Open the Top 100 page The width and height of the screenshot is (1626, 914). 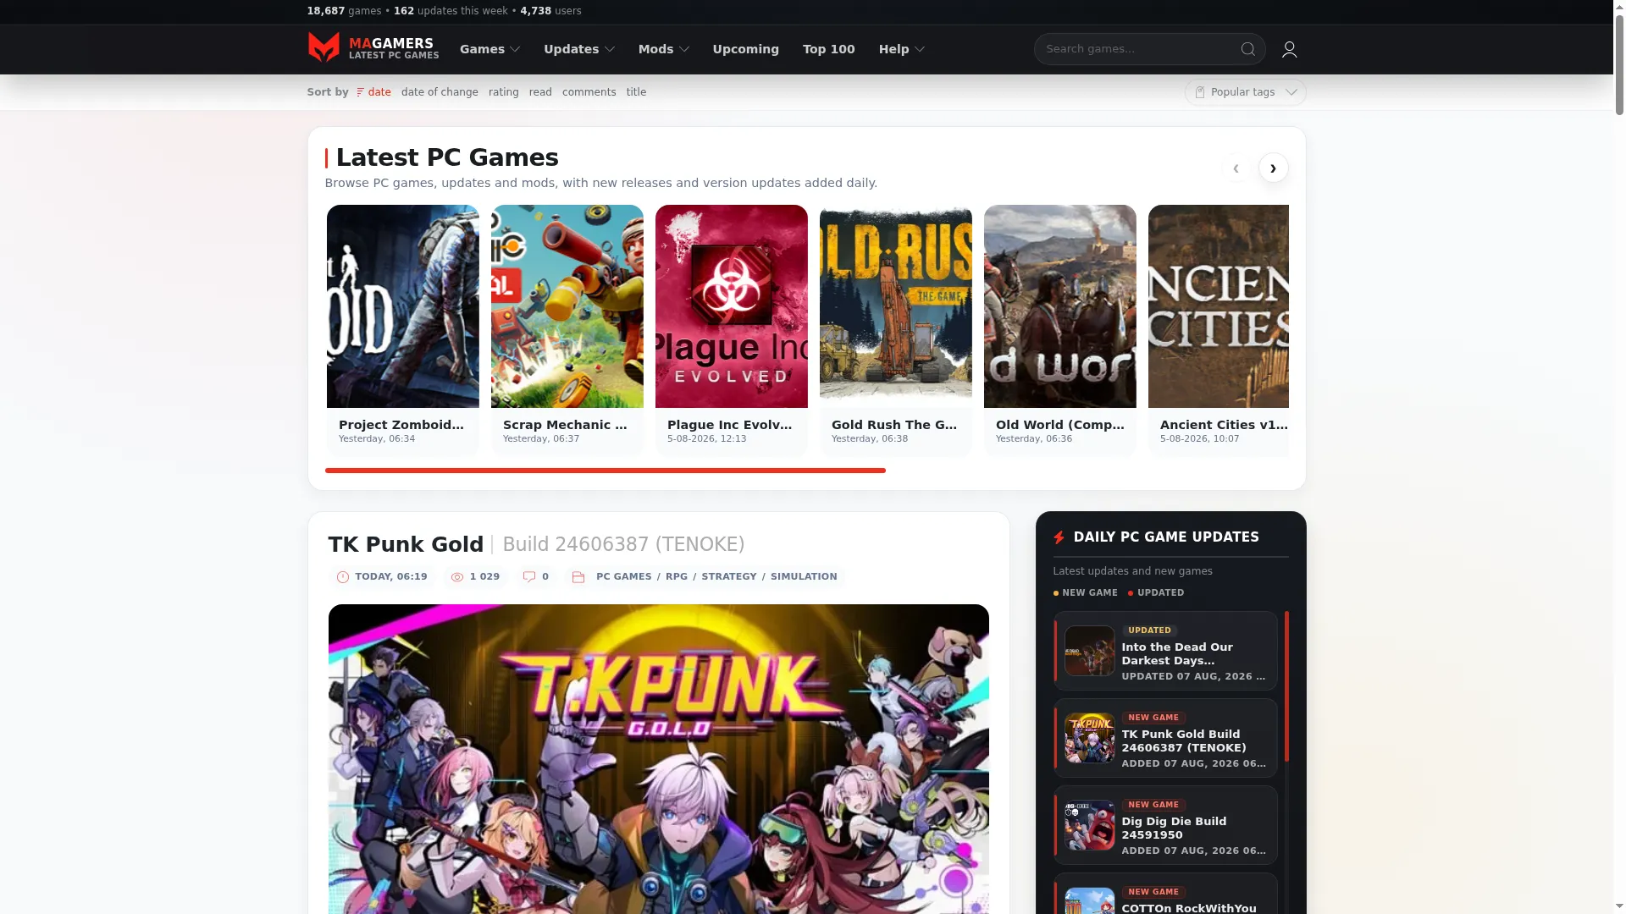(828, 49)
